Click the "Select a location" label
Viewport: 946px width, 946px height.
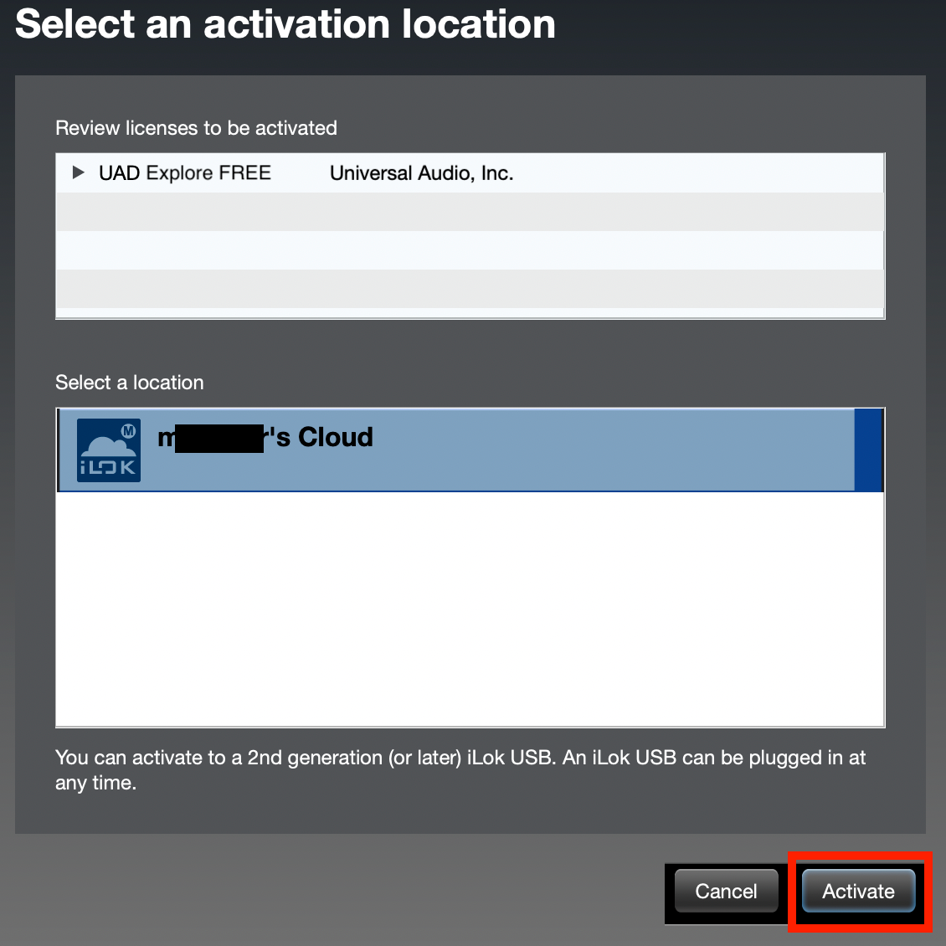[130, 383]
